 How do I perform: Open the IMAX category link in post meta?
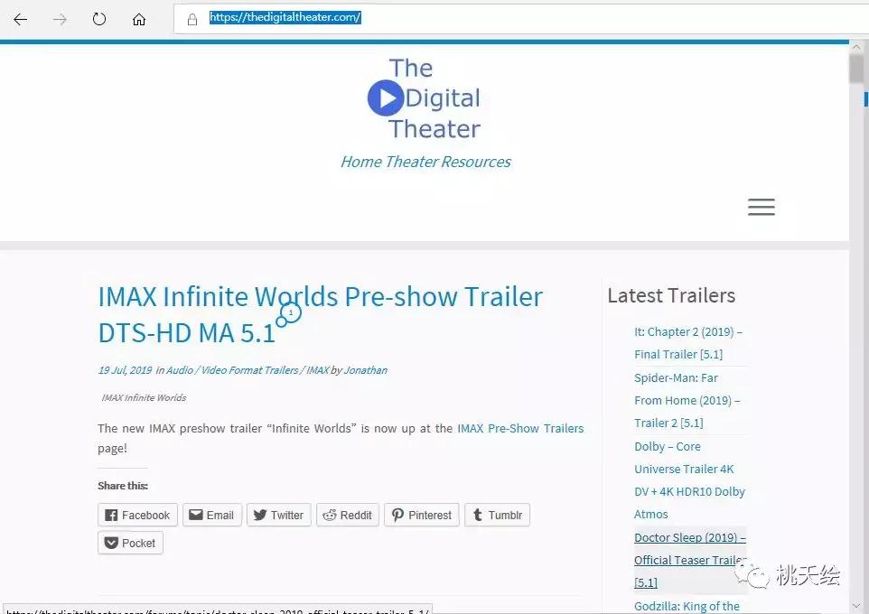[x=318, y=370]
